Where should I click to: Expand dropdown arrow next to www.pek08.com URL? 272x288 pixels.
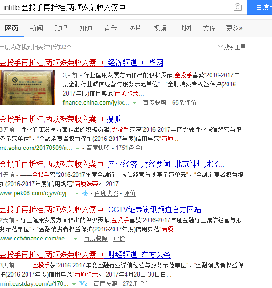[x=77, y=193]
